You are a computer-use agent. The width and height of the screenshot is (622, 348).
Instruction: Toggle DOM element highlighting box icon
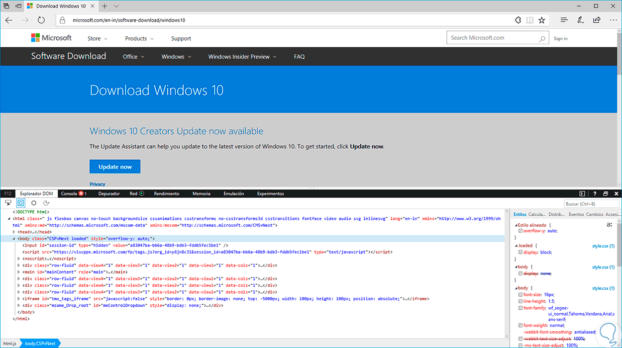coord(21,203)
